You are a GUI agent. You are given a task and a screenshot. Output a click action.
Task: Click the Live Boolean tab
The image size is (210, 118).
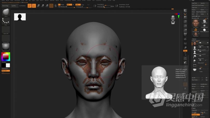click(22, 6)
